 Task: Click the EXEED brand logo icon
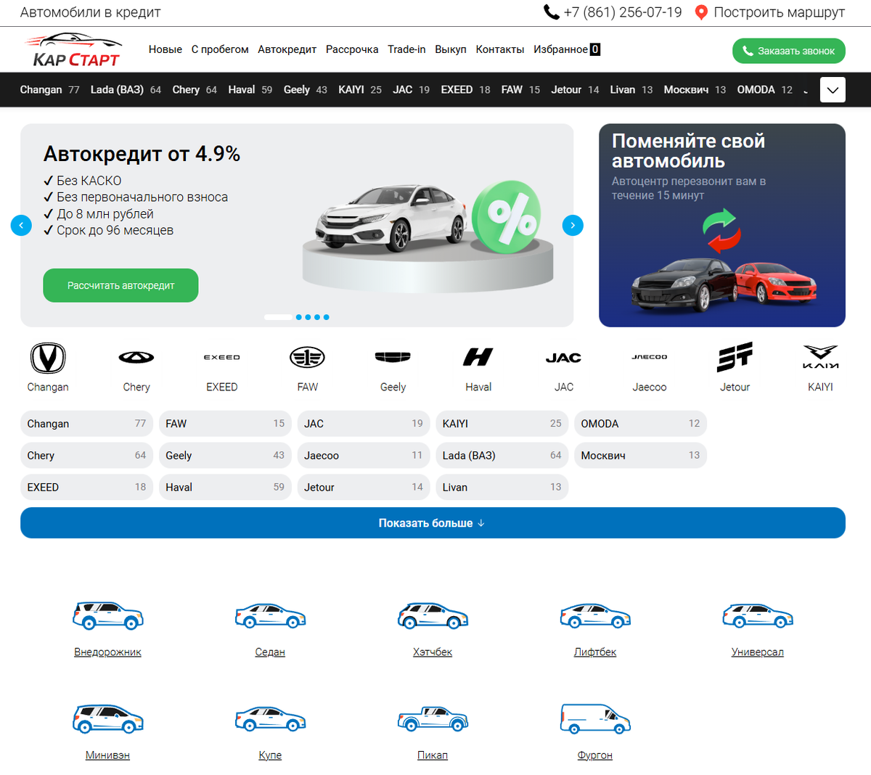coord(222,357)
